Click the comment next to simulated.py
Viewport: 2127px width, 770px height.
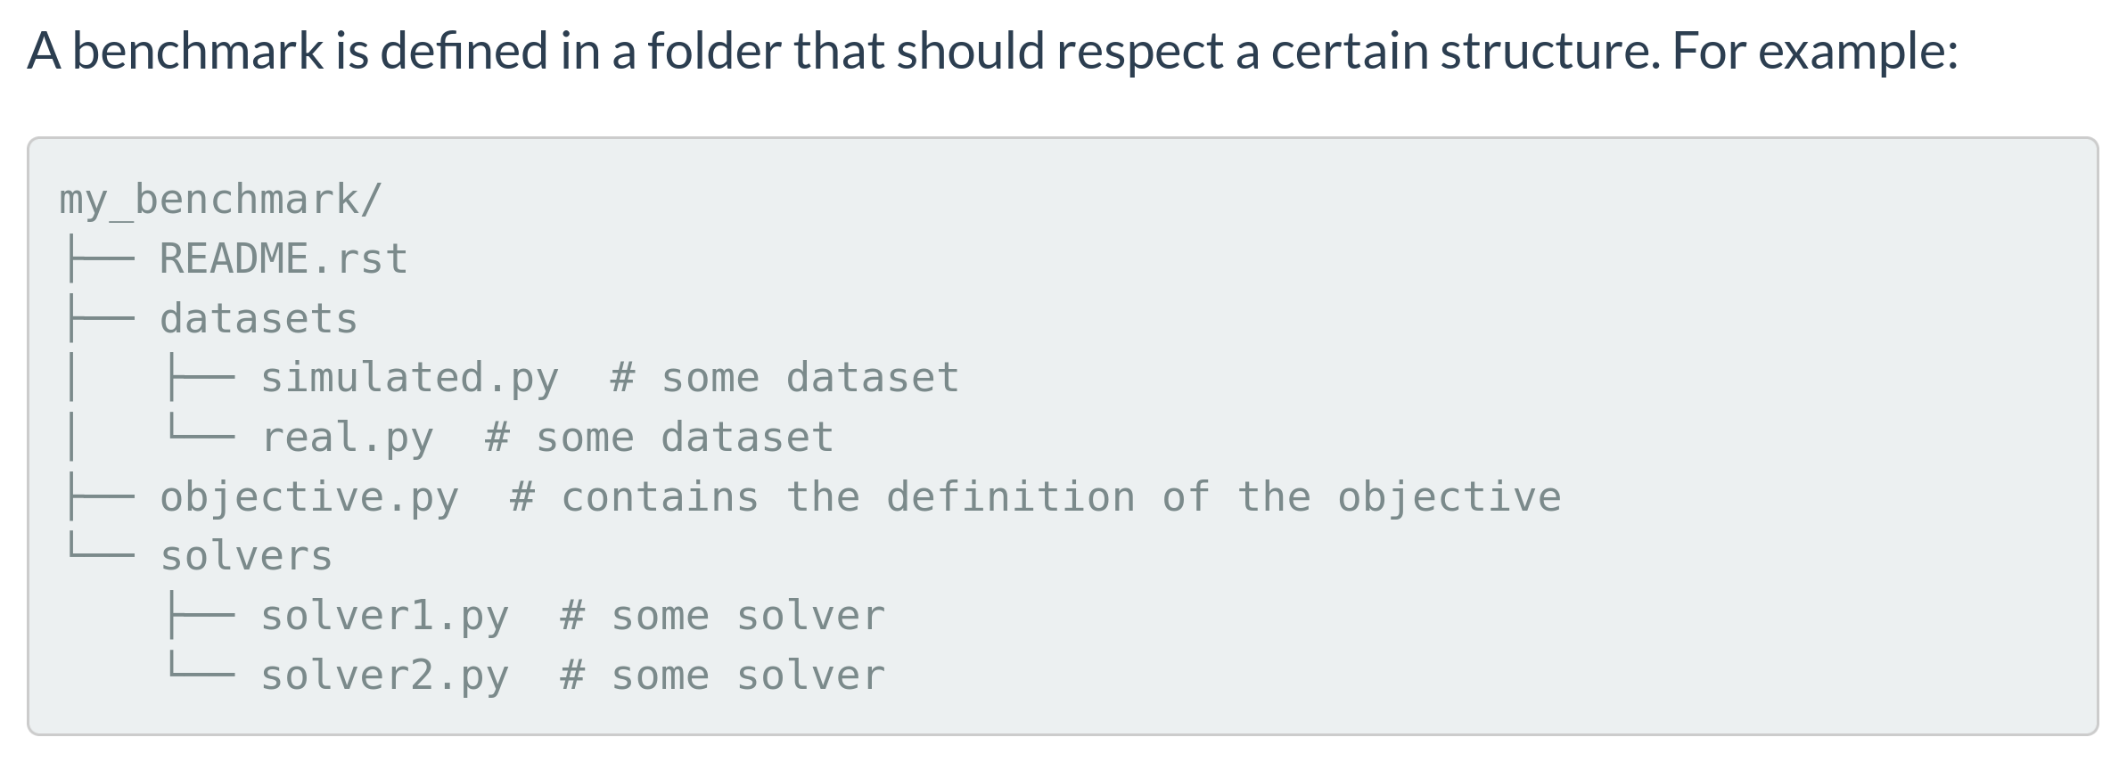click(x=784, y=378)
